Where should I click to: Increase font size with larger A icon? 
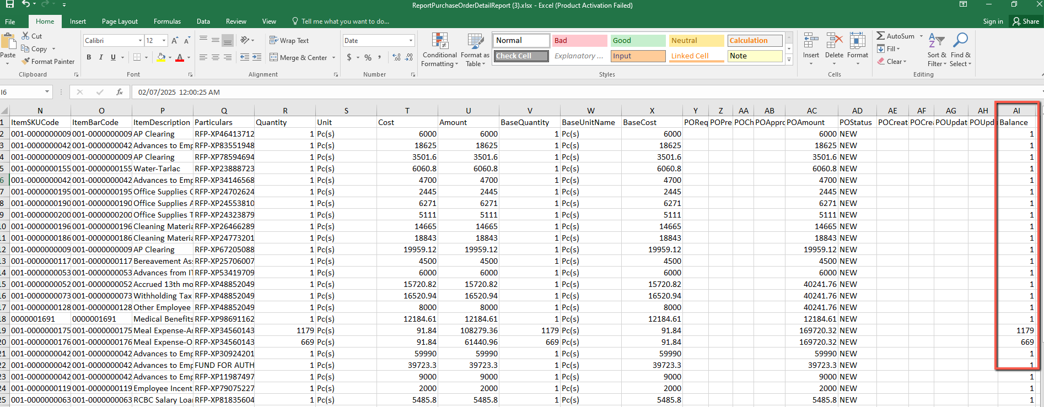(x=175, y=41)
